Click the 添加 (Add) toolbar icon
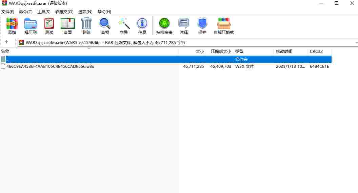 12,26
